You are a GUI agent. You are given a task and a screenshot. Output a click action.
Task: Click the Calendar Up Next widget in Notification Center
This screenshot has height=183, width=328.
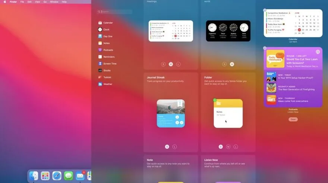point(293,23)
